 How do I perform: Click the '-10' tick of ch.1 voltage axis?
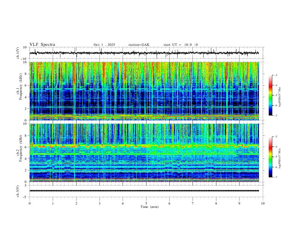24,59
